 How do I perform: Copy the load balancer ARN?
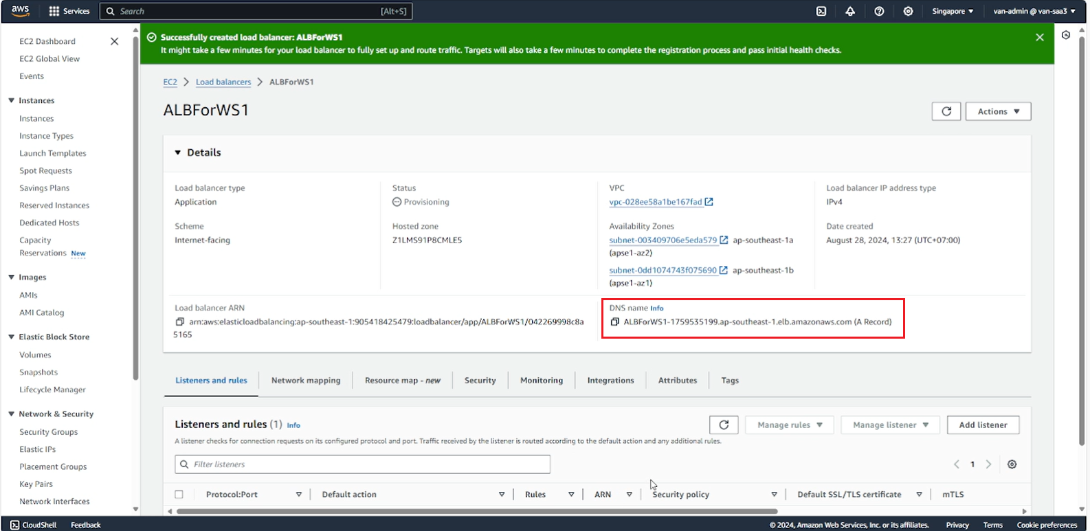point(180,321)
